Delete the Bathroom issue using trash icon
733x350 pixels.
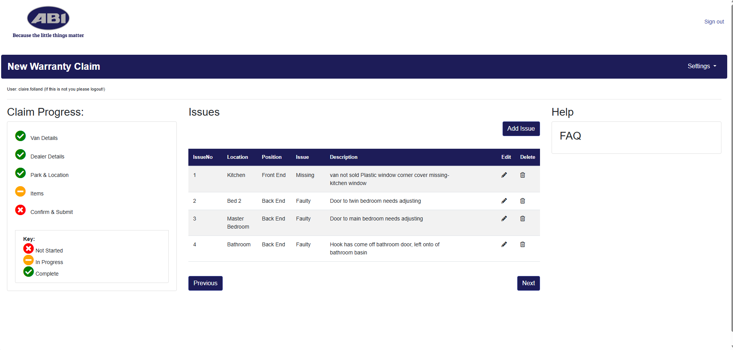522,244
